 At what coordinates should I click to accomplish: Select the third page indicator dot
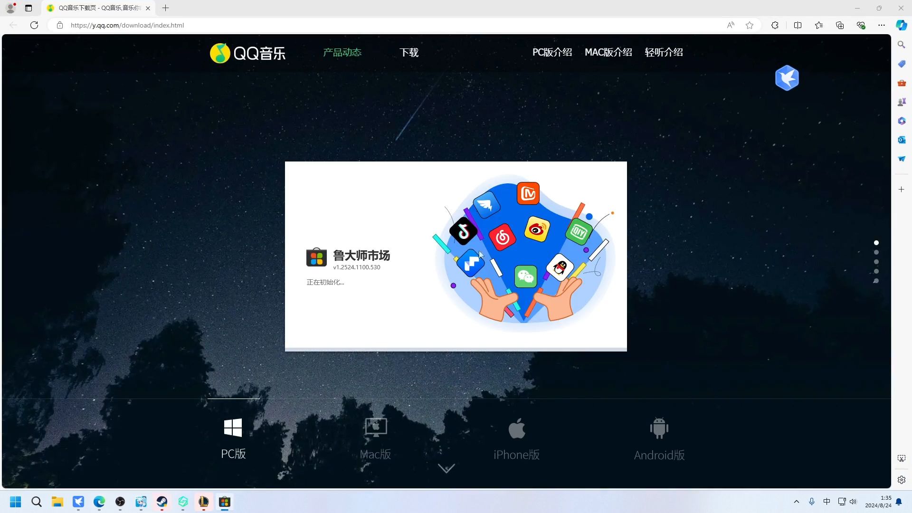[876, 262]
